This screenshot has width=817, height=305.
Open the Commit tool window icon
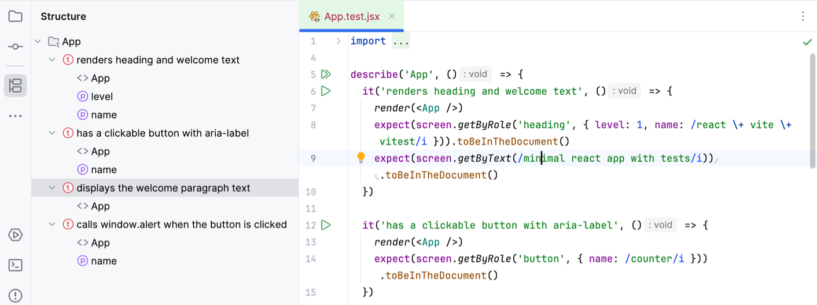coord(16,47)
